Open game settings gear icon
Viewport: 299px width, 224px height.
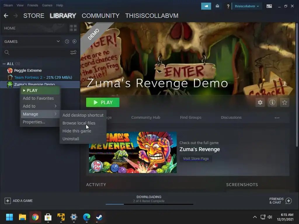click(260, 102)
